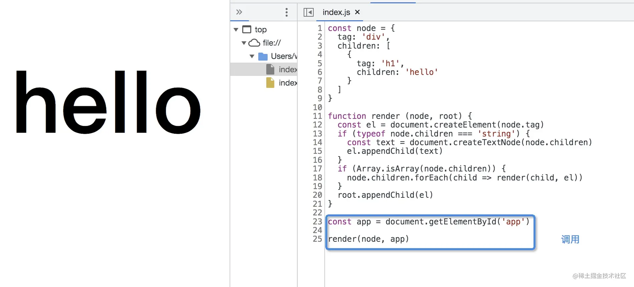This screenshot has height=287, width=634.
Task: Click the 'tag: 'div',' code line
Action: coord(363,37)
